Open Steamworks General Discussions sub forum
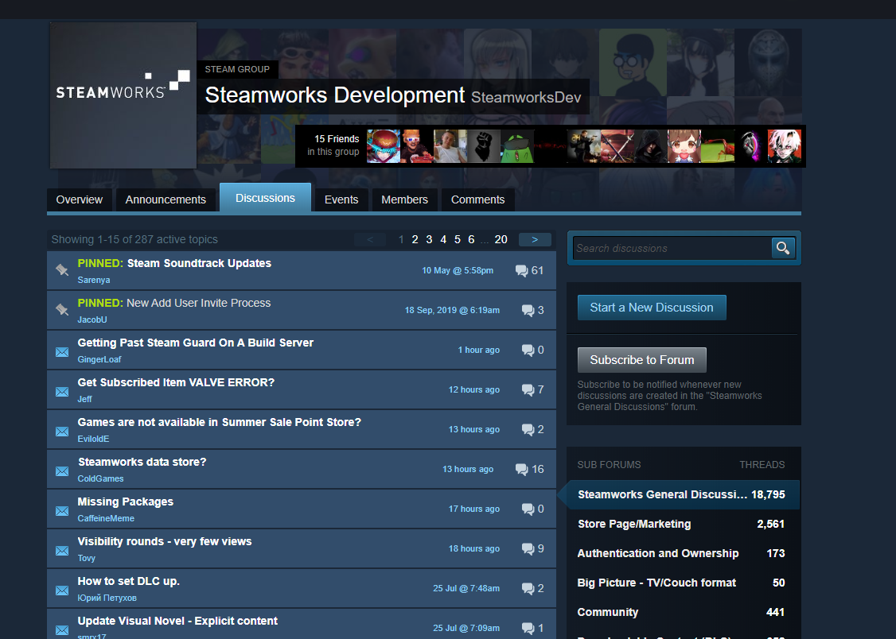This screenshot has height=639, width=896. (x=681, y=494)
